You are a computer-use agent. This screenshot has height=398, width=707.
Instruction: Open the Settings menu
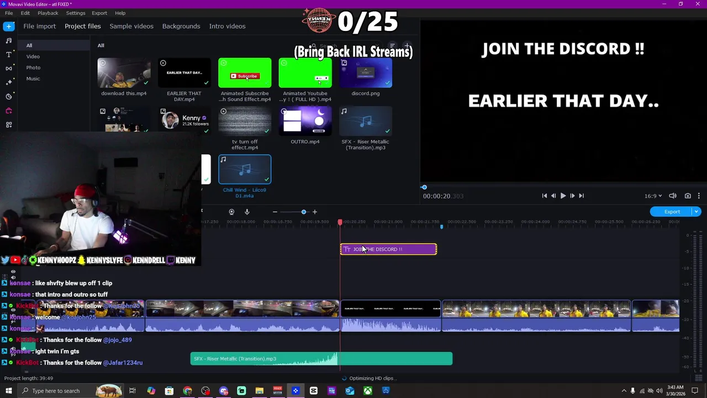[76, 13]
